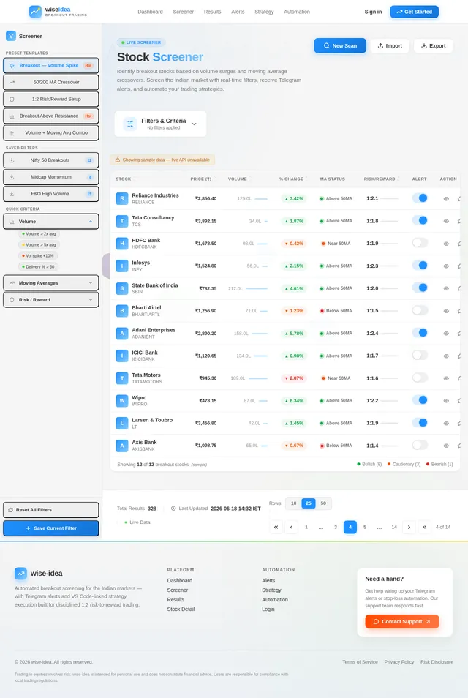This screenshot has width=468, height=698.
Task: View details eye icon for Tata Motors
Action: (446, 378)
